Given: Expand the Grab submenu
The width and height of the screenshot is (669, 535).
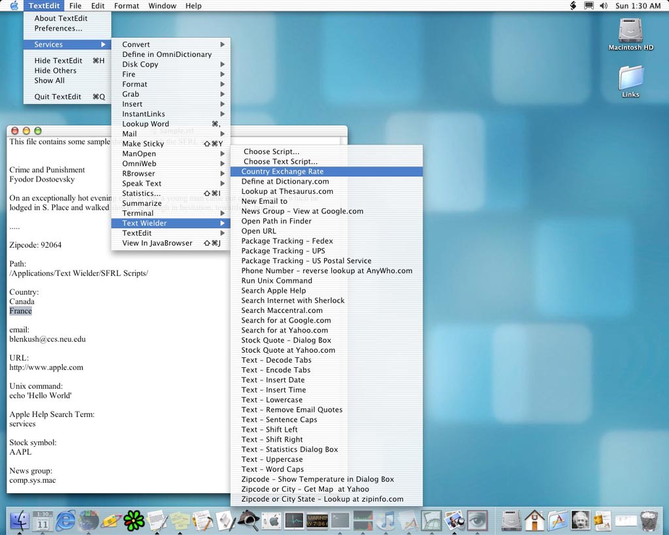Looking at the screenshot, I should 171,94.
